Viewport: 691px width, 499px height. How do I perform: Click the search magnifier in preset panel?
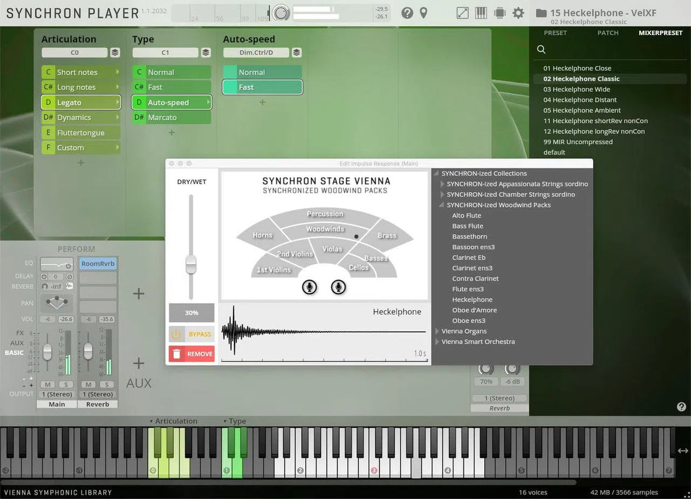(x=541, y=49)
